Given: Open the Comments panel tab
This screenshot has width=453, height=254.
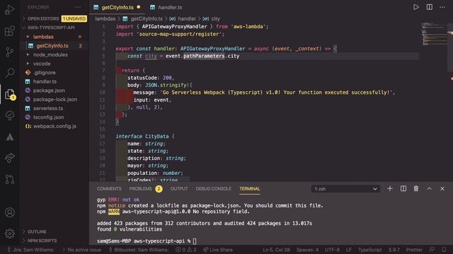Looking at the screenshot, I should [109, 189].
